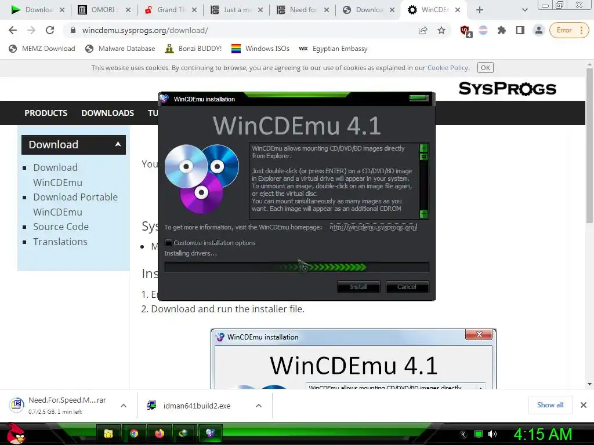The image size is (594, 445).
Task: Open the profile avatar menu
Action: coord(538,30)
